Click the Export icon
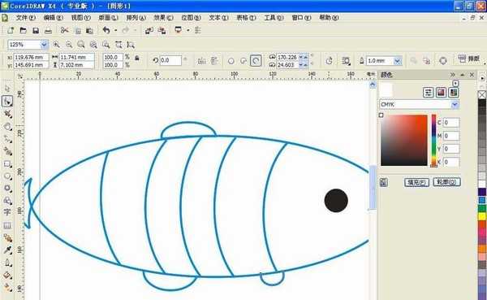 162,30
